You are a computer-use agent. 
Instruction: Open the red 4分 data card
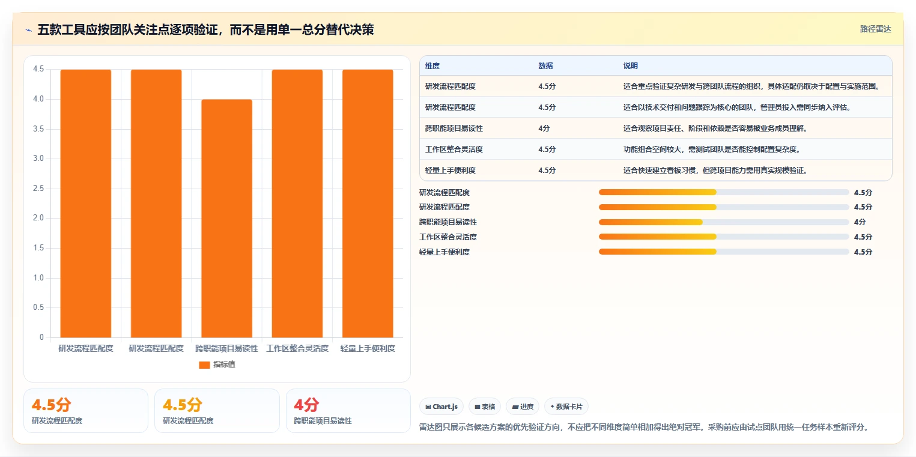(x=348, y=411)
